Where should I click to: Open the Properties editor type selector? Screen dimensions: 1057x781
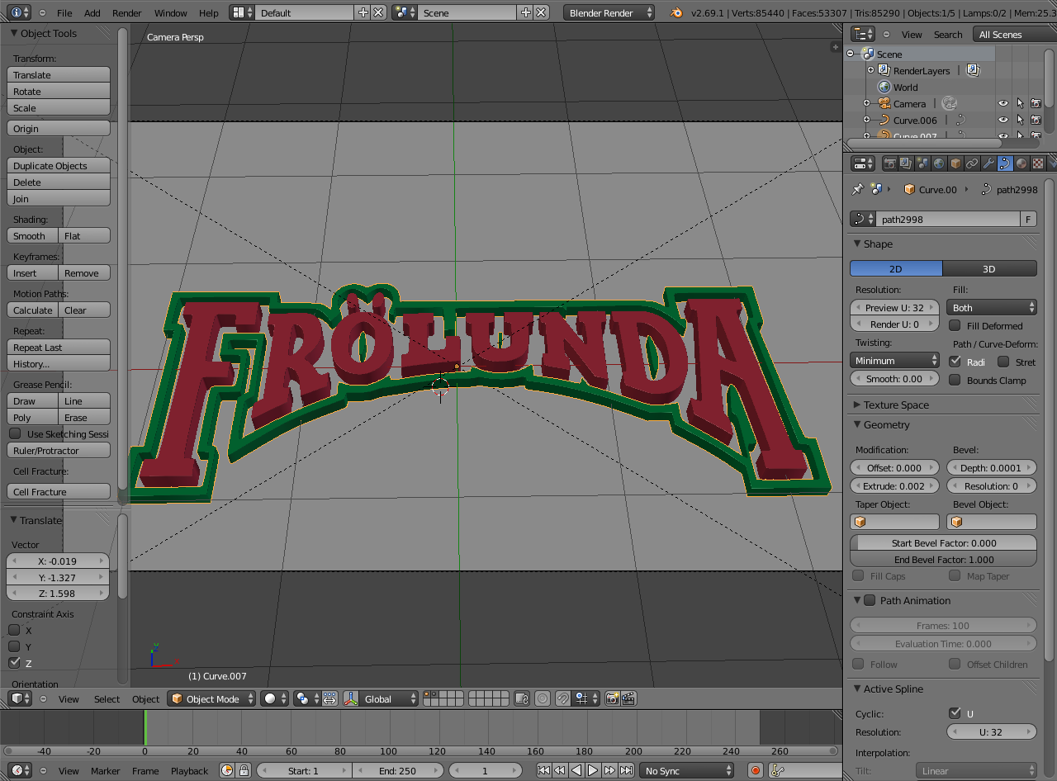point(863,163)
